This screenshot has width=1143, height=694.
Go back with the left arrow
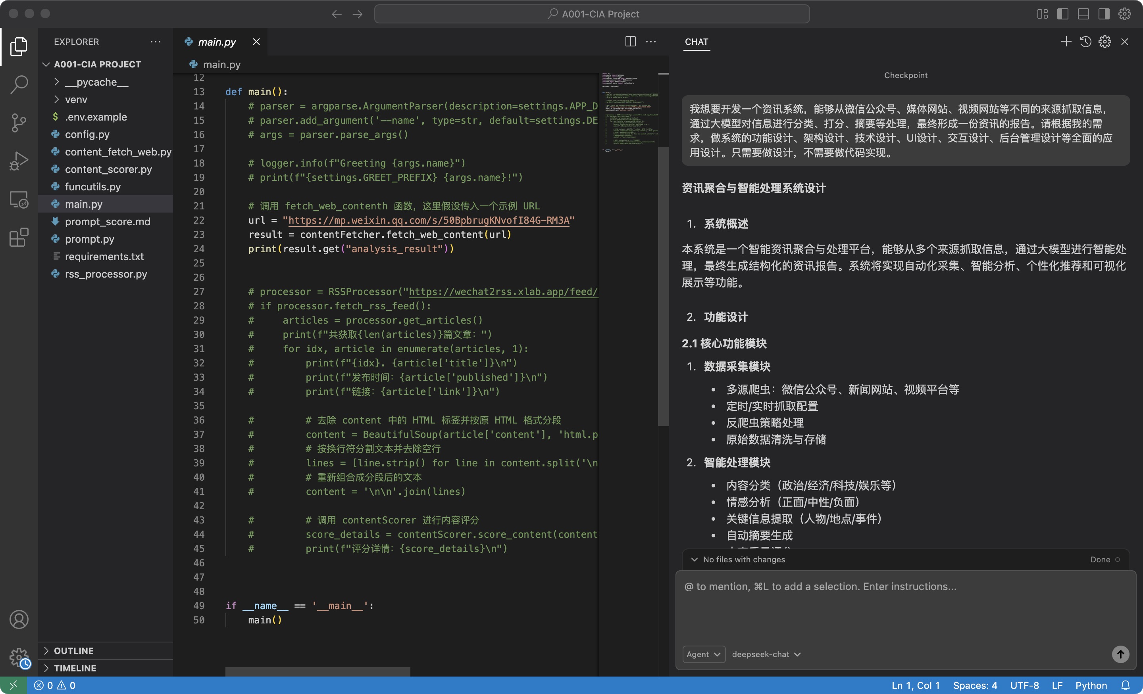(337, 14)
